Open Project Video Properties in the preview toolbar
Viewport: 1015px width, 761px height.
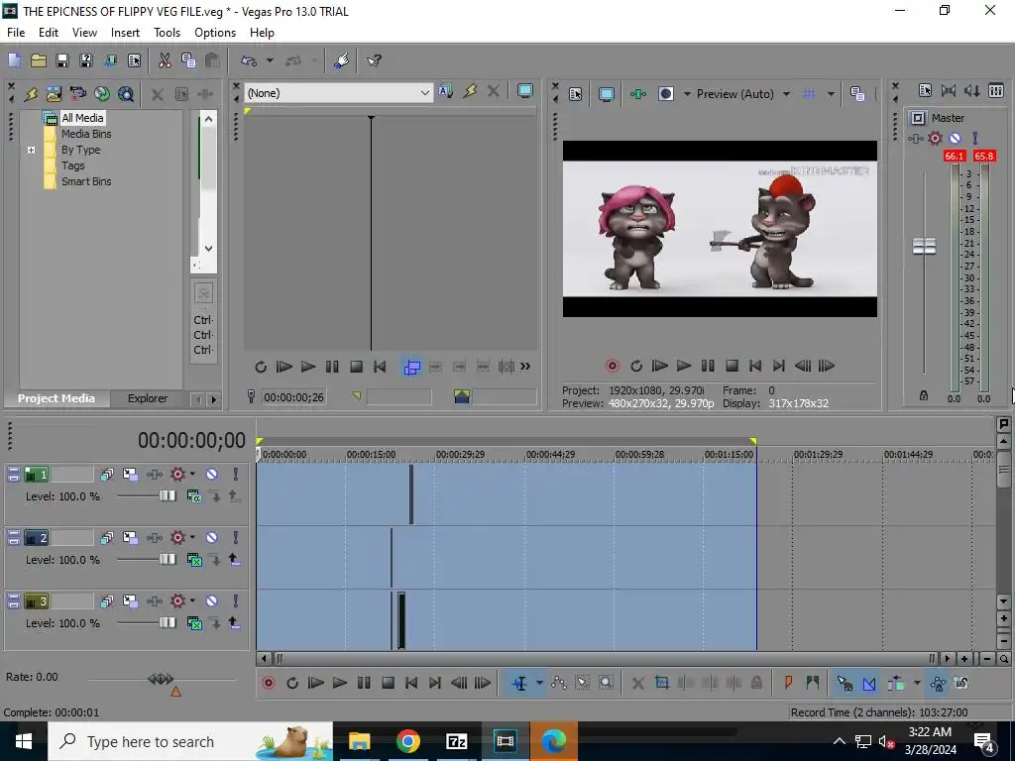[576, 94]
